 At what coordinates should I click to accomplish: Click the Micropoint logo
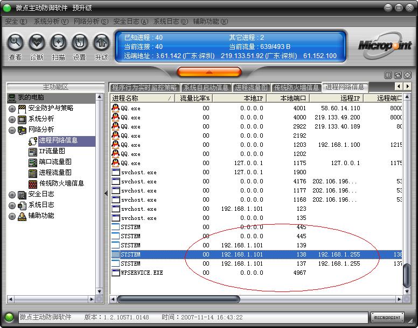(385, 46)
